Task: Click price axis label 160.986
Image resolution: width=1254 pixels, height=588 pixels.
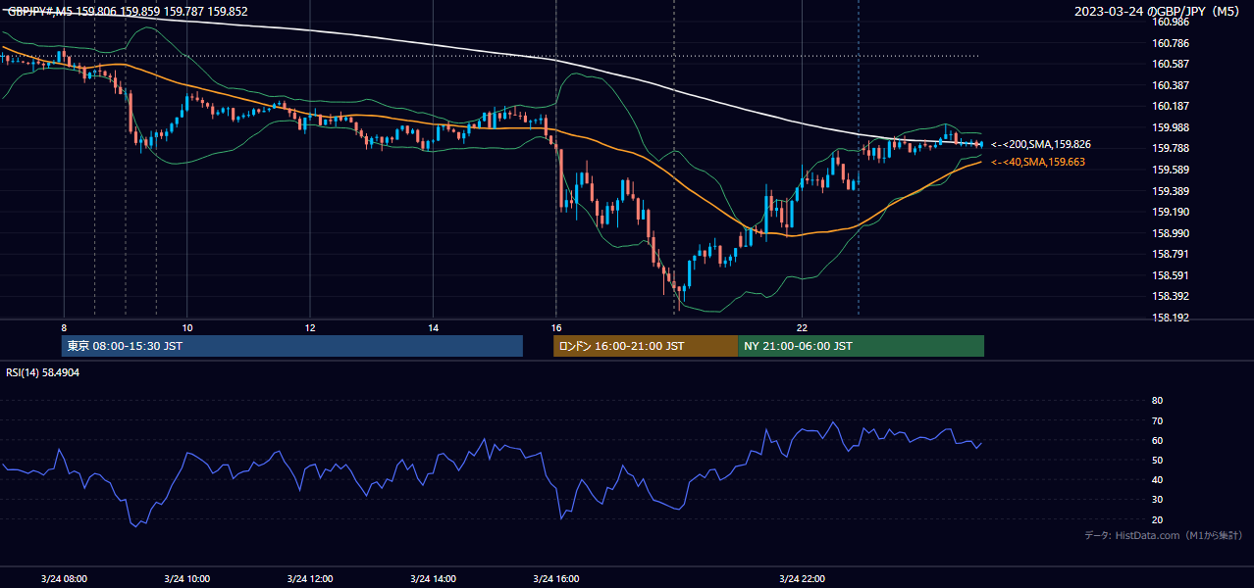Action: (x=1170, y=22)
